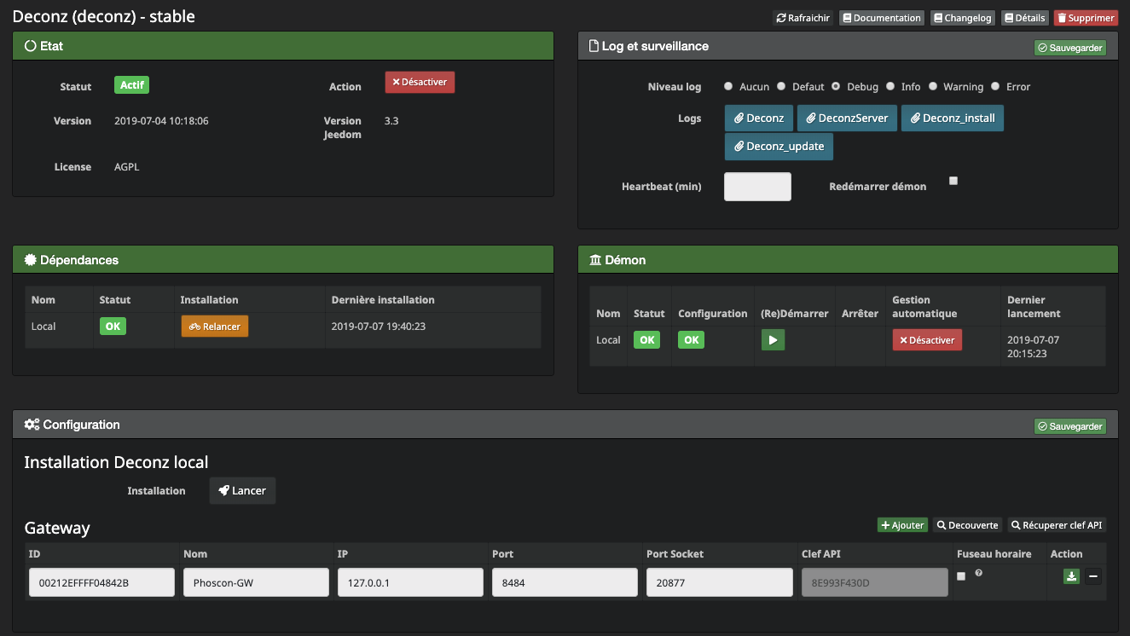The width and height of the screenshot is (1130, 636).
Task: Click the Actif status badge
Action: pyautogui.click(x=132, y=85)
